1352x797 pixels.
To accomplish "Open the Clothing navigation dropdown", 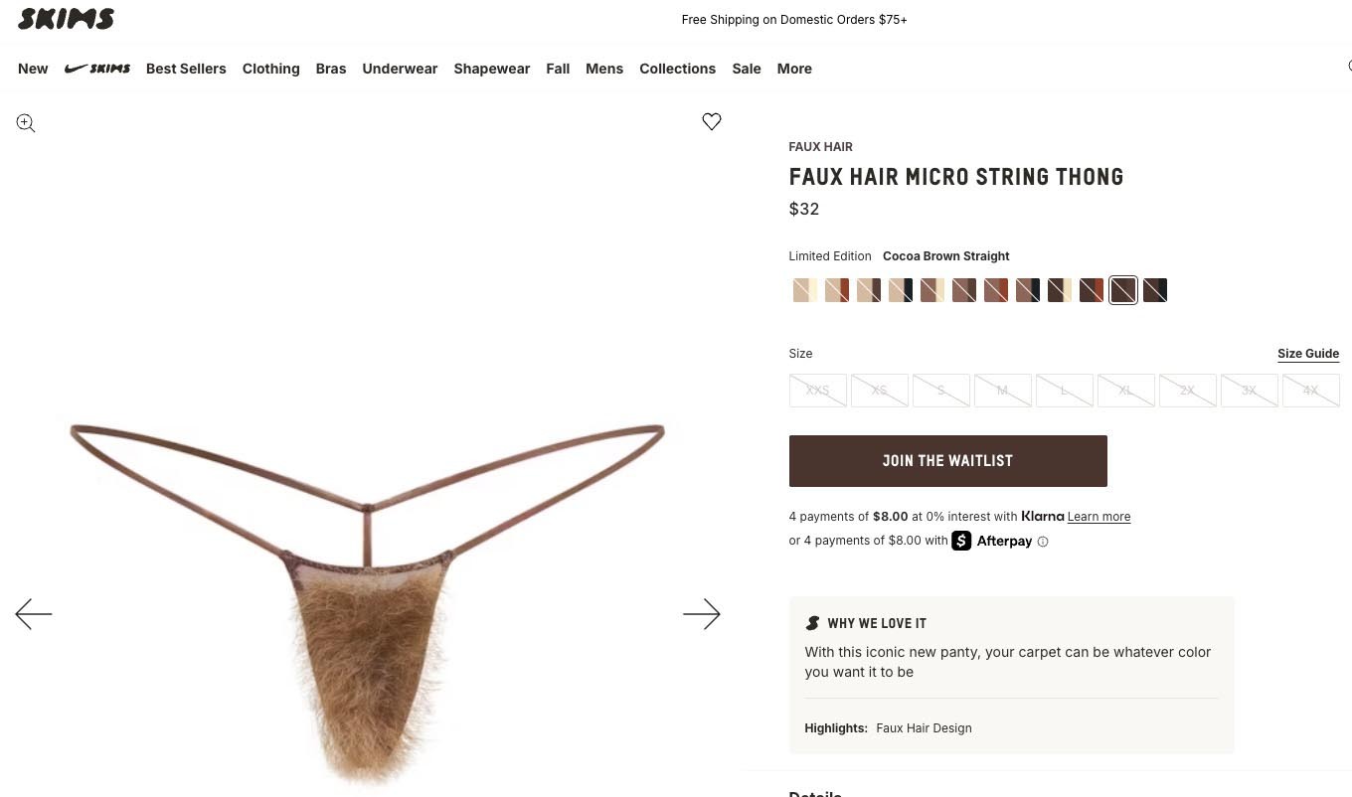I will pyautogui.click(x=270, y=69).
